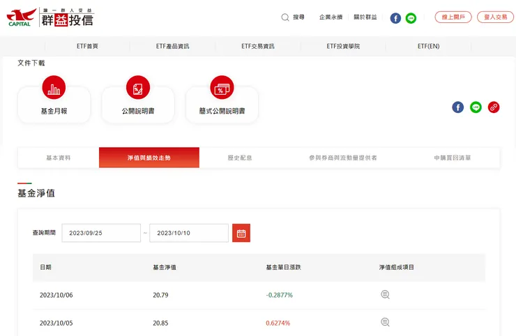Copy page link with red chain icon
This screenshot has width=516, height=336.
pyautogui.click(x=494, y=107)
